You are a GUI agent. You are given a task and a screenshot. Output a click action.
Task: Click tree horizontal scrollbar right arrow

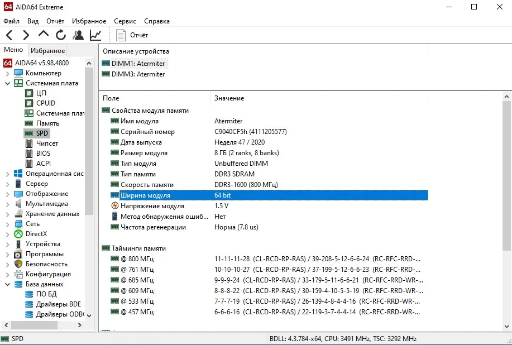pos(80,325)
